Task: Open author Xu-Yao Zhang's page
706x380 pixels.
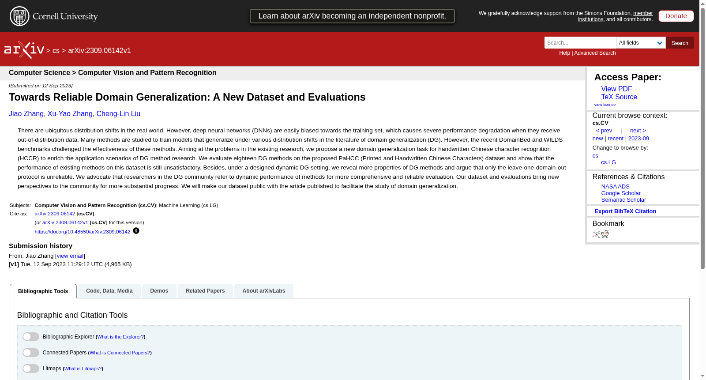Action: tap(70, 114)
